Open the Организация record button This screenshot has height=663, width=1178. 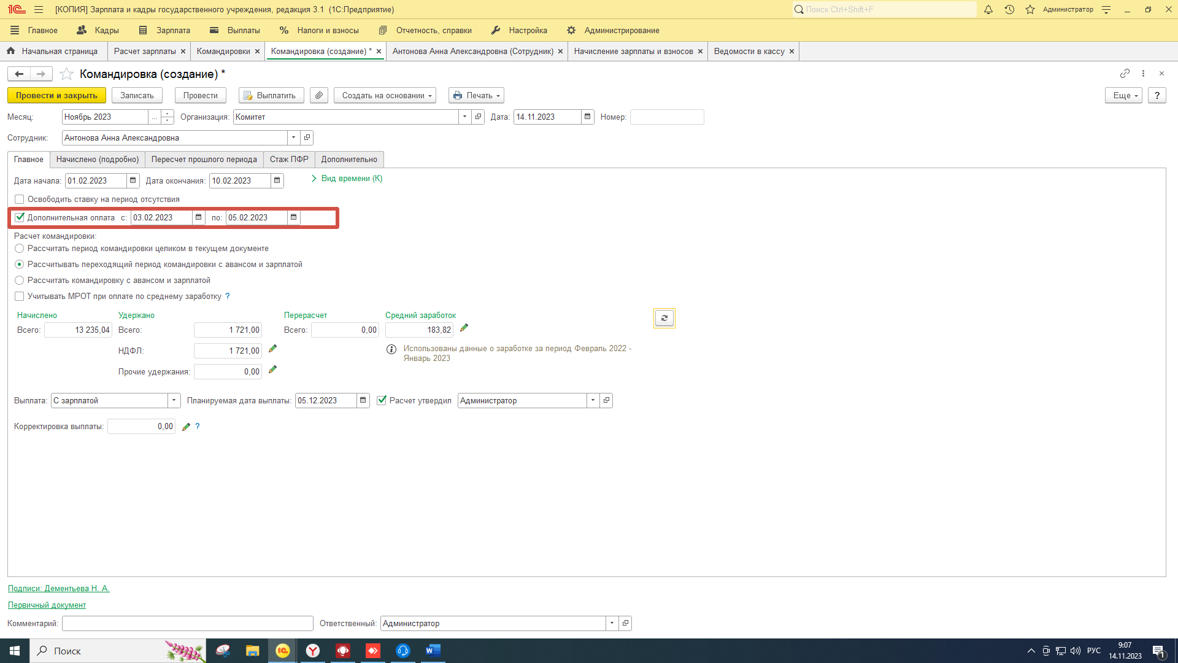coord(478,117)
